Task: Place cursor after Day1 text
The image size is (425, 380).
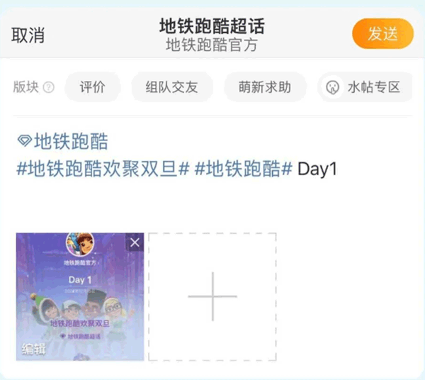Action: point(338,169)
